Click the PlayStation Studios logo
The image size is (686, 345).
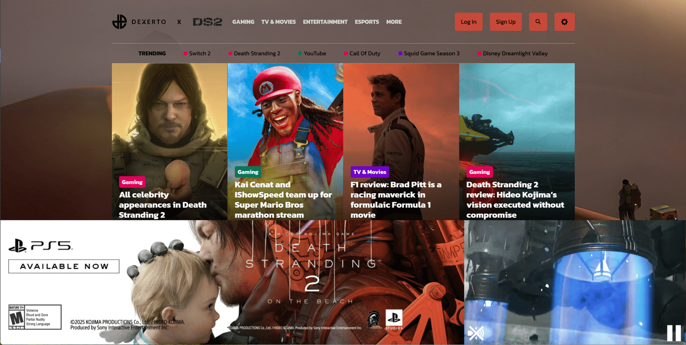pyautogui.click(x=394, y=320)
